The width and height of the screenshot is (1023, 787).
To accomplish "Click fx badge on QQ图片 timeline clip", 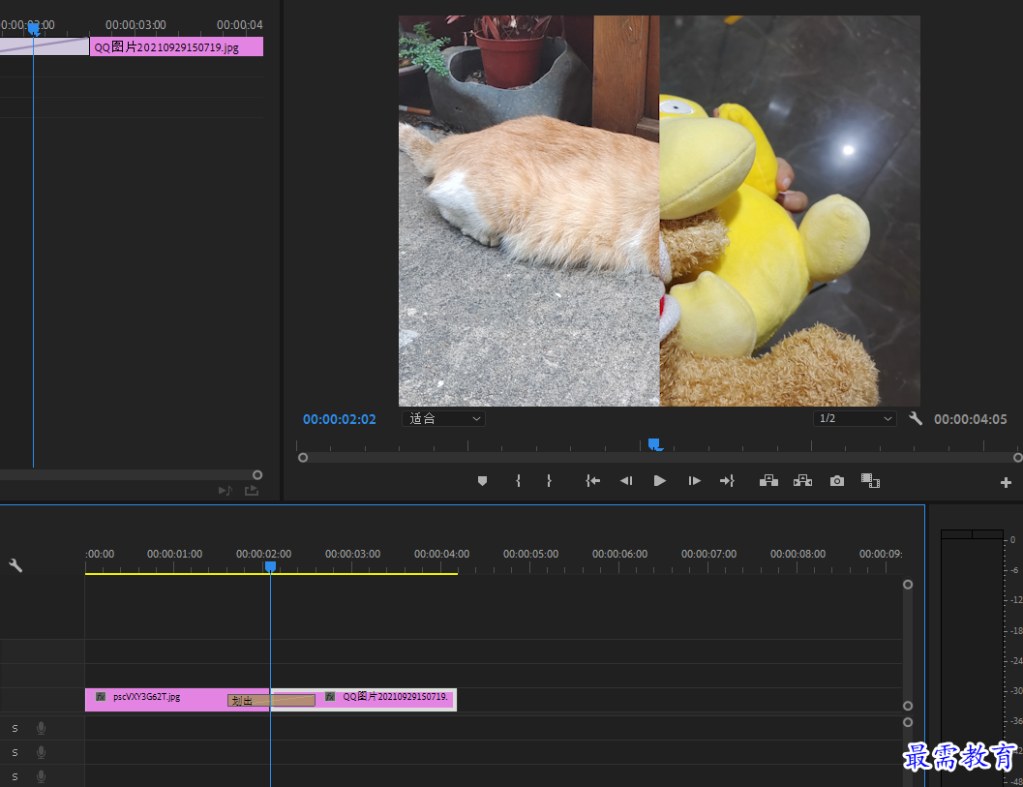I will (x=330, y=696).
